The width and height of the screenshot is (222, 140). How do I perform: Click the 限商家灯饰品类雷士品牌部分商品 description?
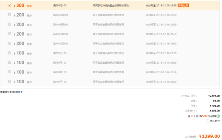pyautogui.click(x=112, y=6)
